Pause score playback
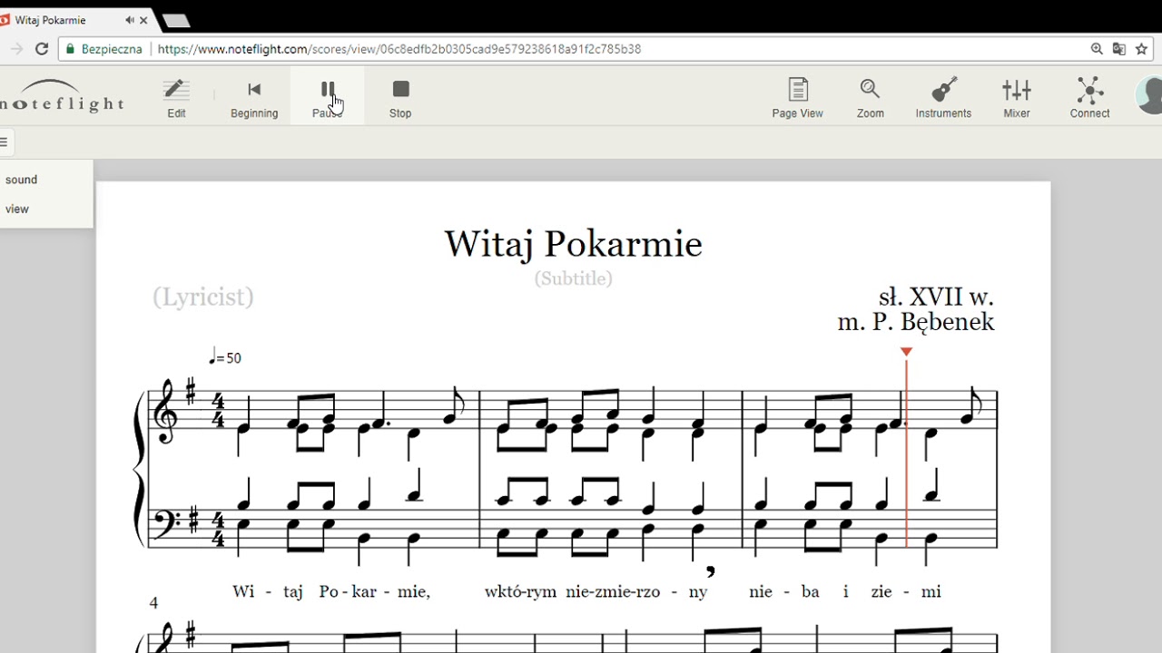Image resolution: width=1162 pixels, height=653 pixels. (x=327, y=98)
